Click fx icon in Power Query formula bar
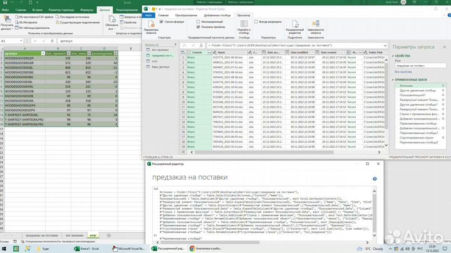The image size is (451, 253). pos(201,46)
